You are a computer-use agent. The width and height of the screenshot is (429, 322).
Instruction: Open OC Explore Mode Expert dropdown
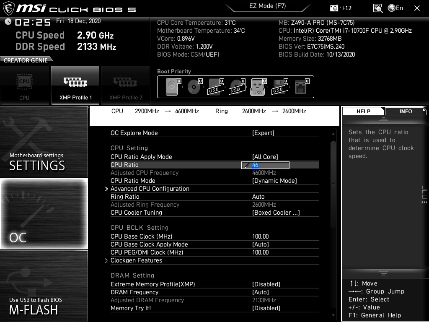coord(263,133)
